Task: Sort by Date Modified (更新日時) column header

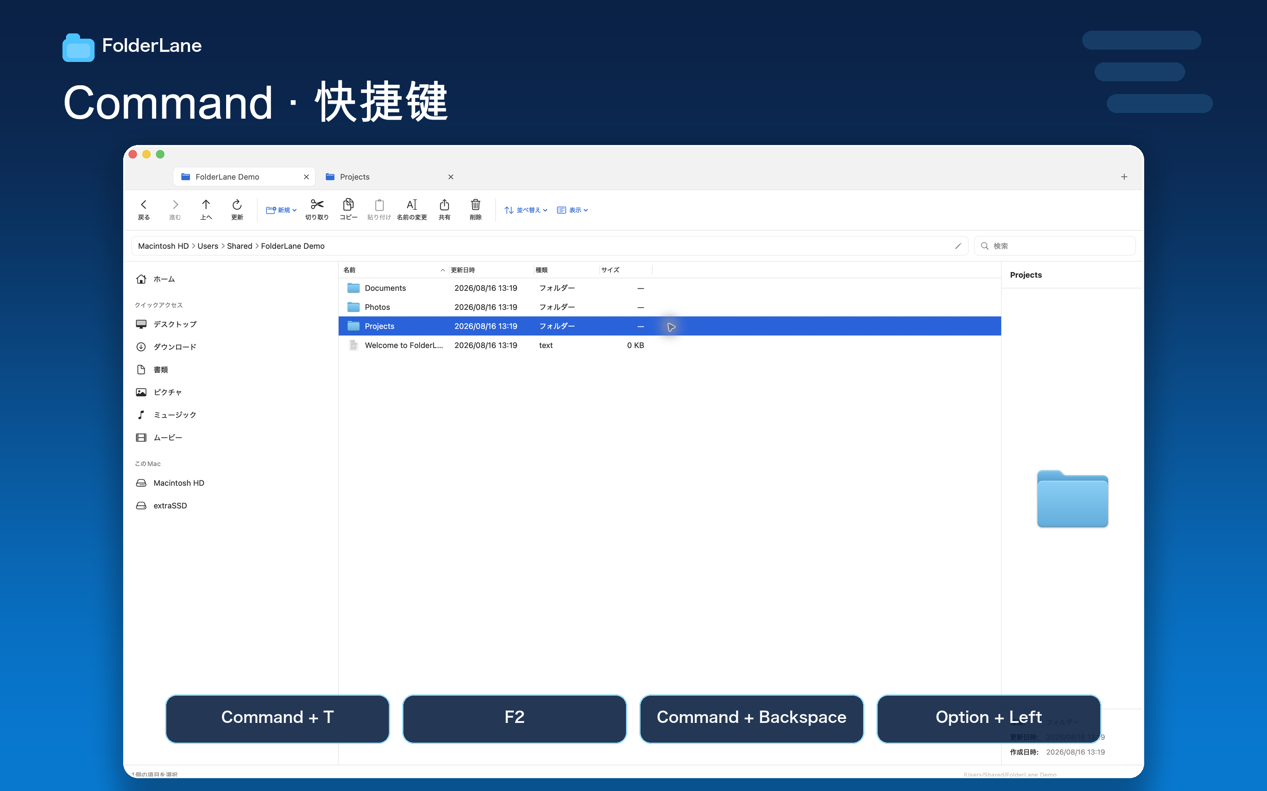Action: pos(491,270)
